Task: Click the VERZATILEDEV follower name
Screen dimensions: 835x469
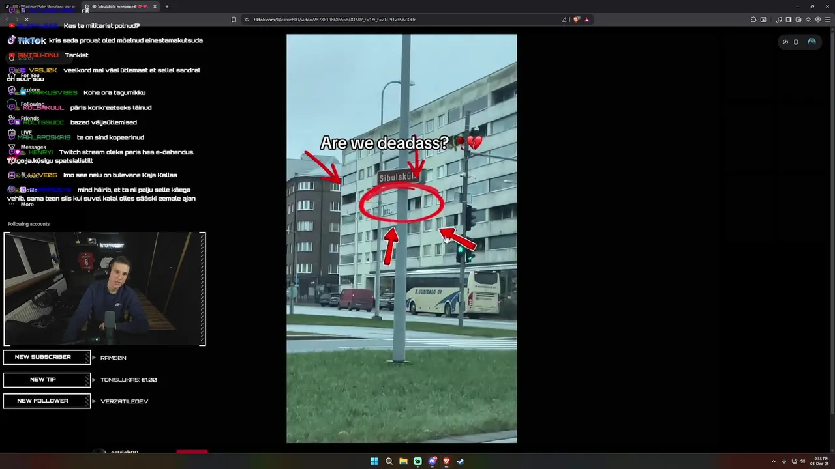Action: (125, 401)
